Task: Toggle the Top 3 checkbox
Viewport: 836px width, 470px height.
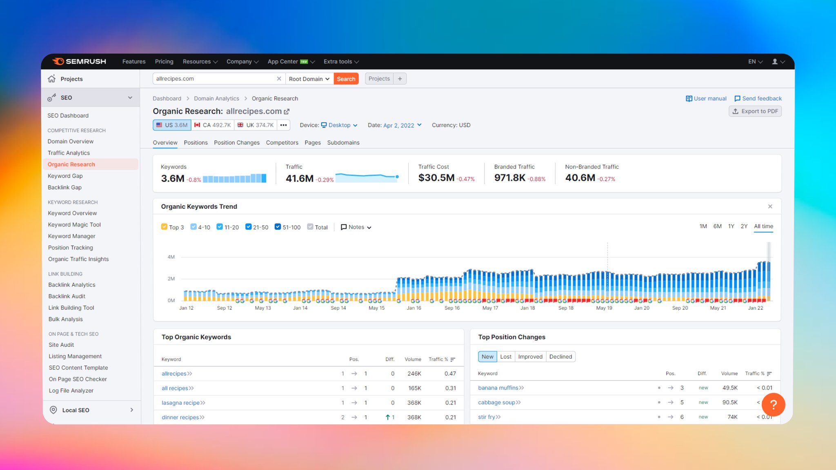Action: 164,227
